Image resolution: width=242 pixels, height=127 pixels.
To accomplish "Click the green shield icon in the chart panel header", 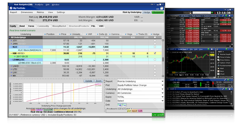I will (x=209, y=49).
